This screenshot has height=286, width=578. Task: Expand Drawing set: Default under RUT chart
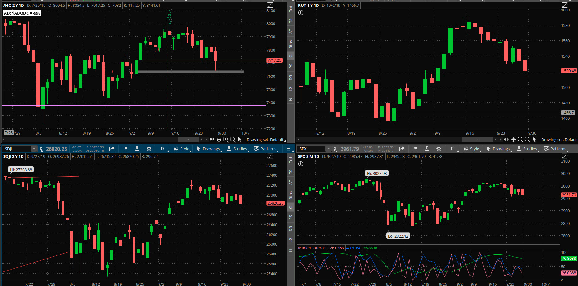559,140
